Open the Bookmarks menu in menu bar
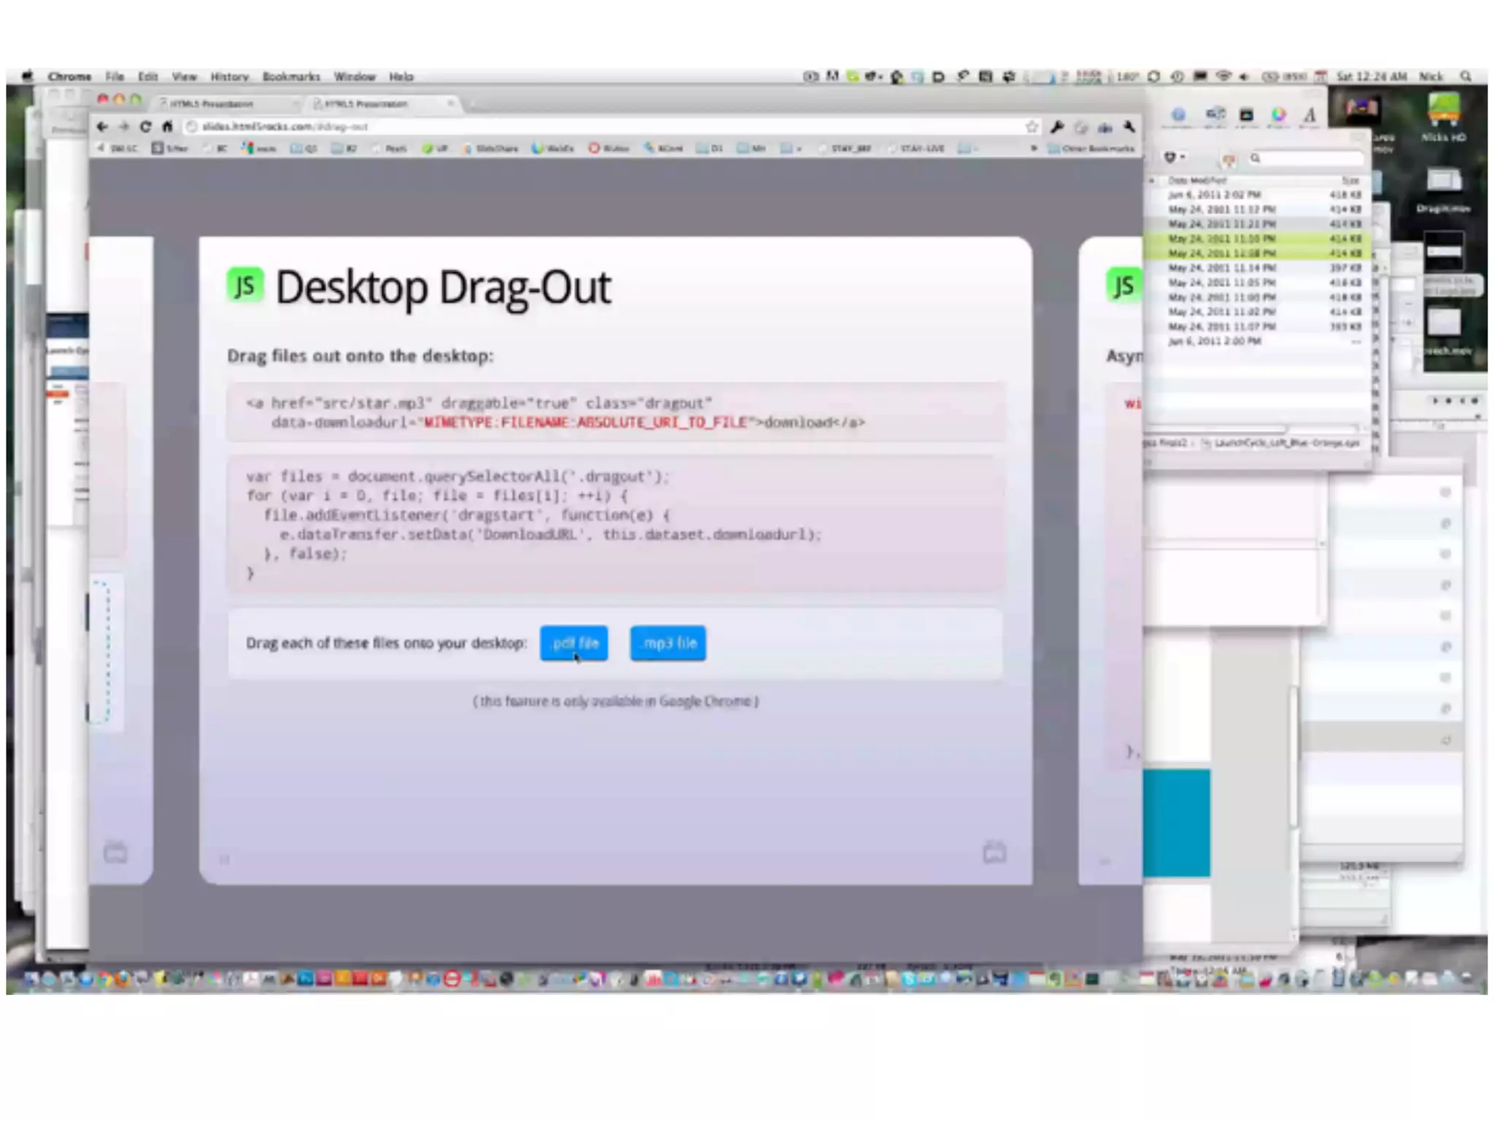Viewport: 1494px width, 1121px height. point(291,77)
